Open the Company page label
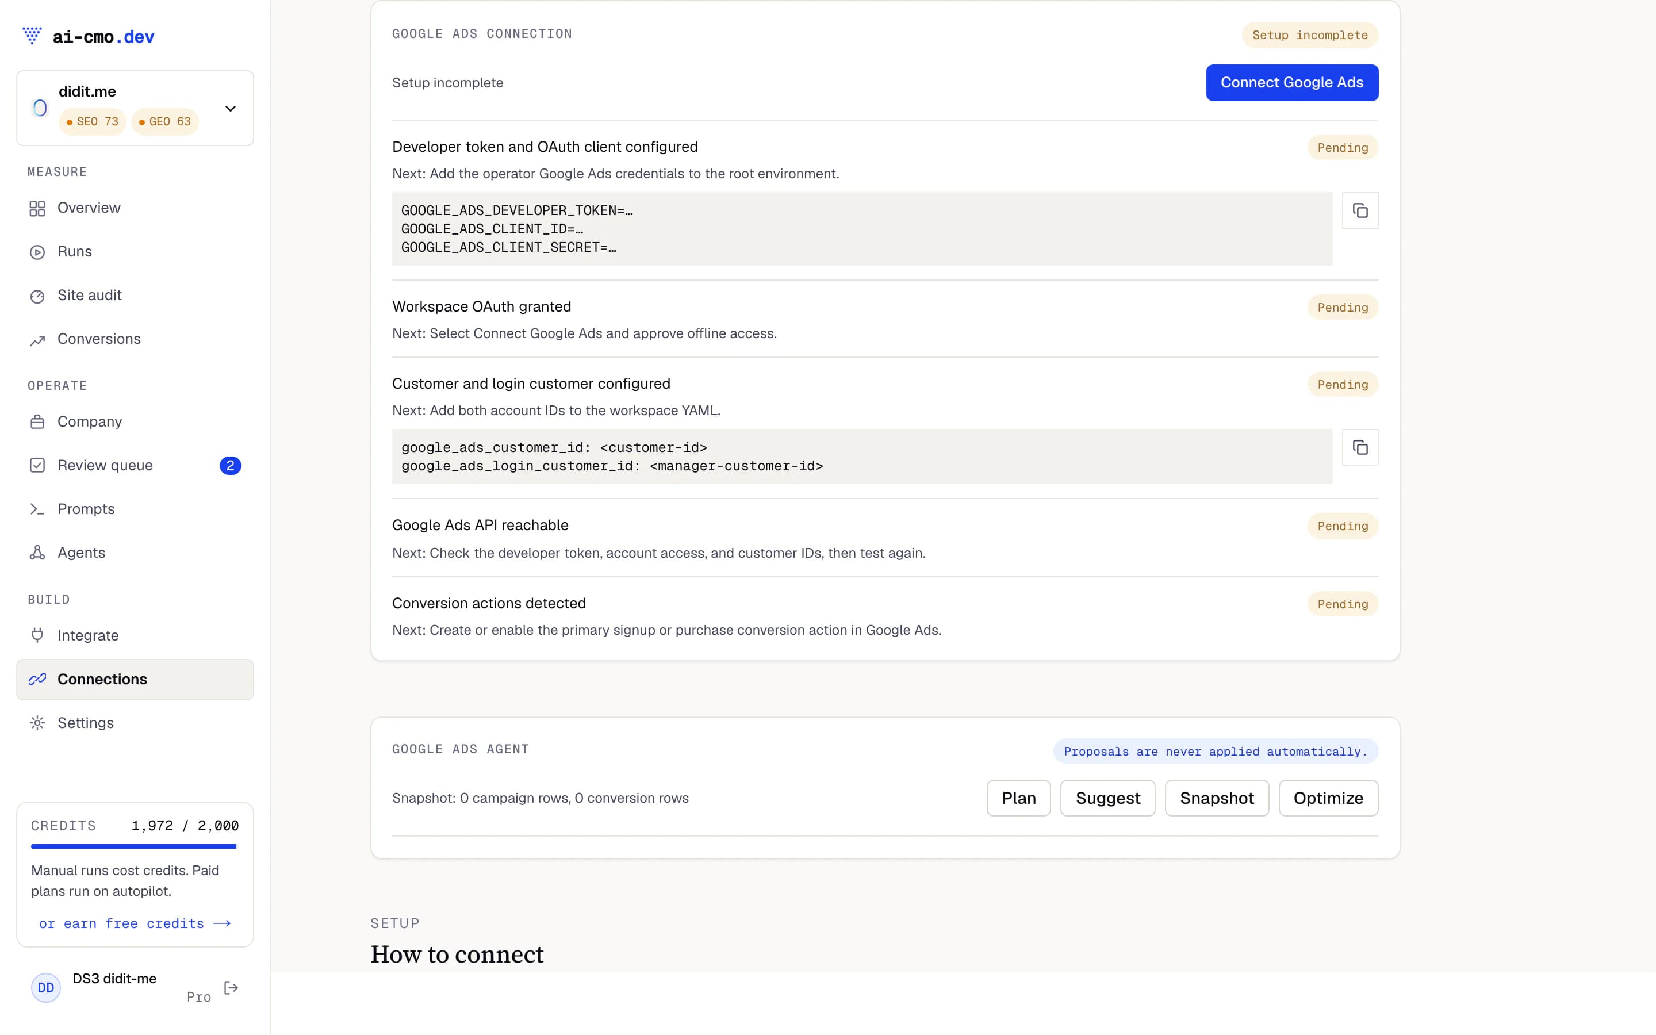 (90, 421)
